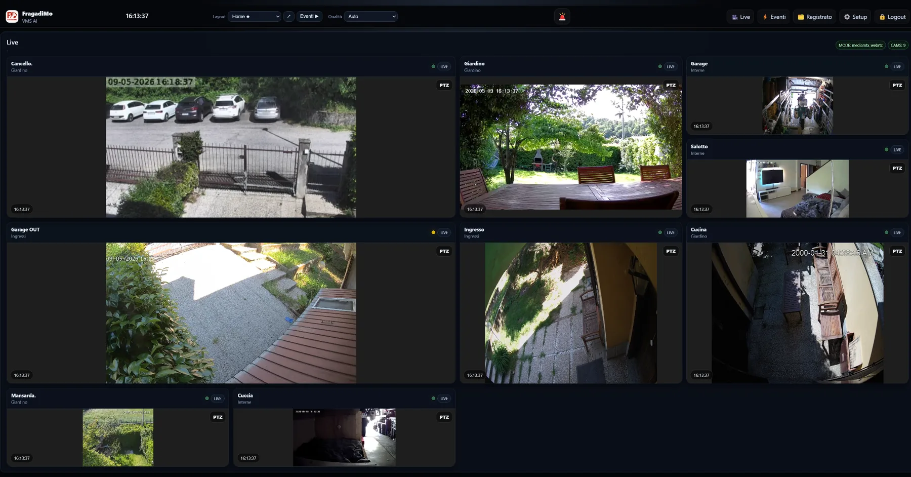Click the red alarm siren icon
This screenshot has height=477, width=911.
click(x=562, y=17)
